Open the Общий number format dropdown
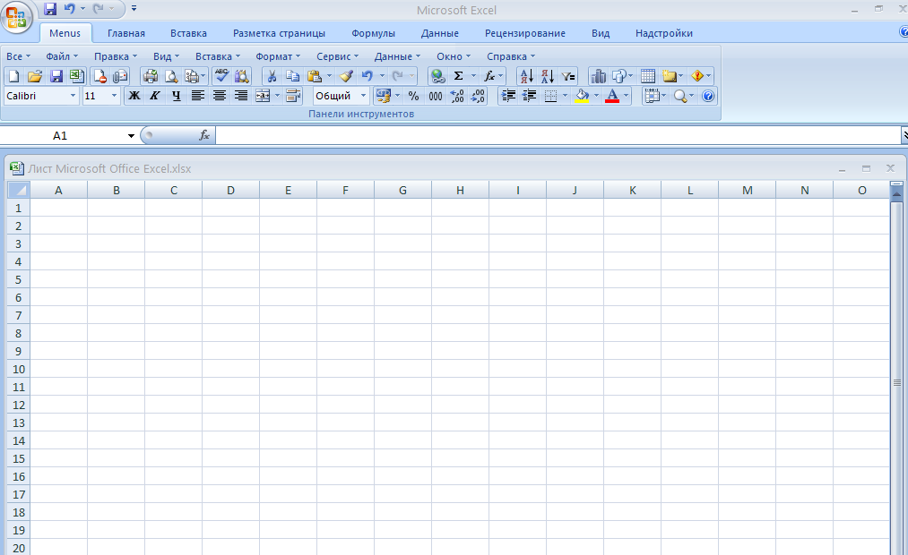Screen dimensions: 908x555 [364, 96]
